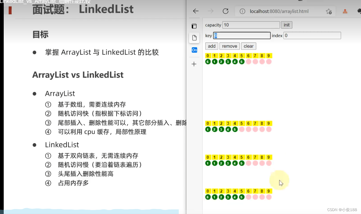The image size is (361, 214).
Task: Click the refresh icon in the browser toolbar
Action: point(225,11)
